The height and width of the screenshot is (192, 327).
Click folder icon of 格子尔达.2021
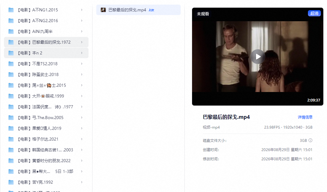click(x=11, y=139)
